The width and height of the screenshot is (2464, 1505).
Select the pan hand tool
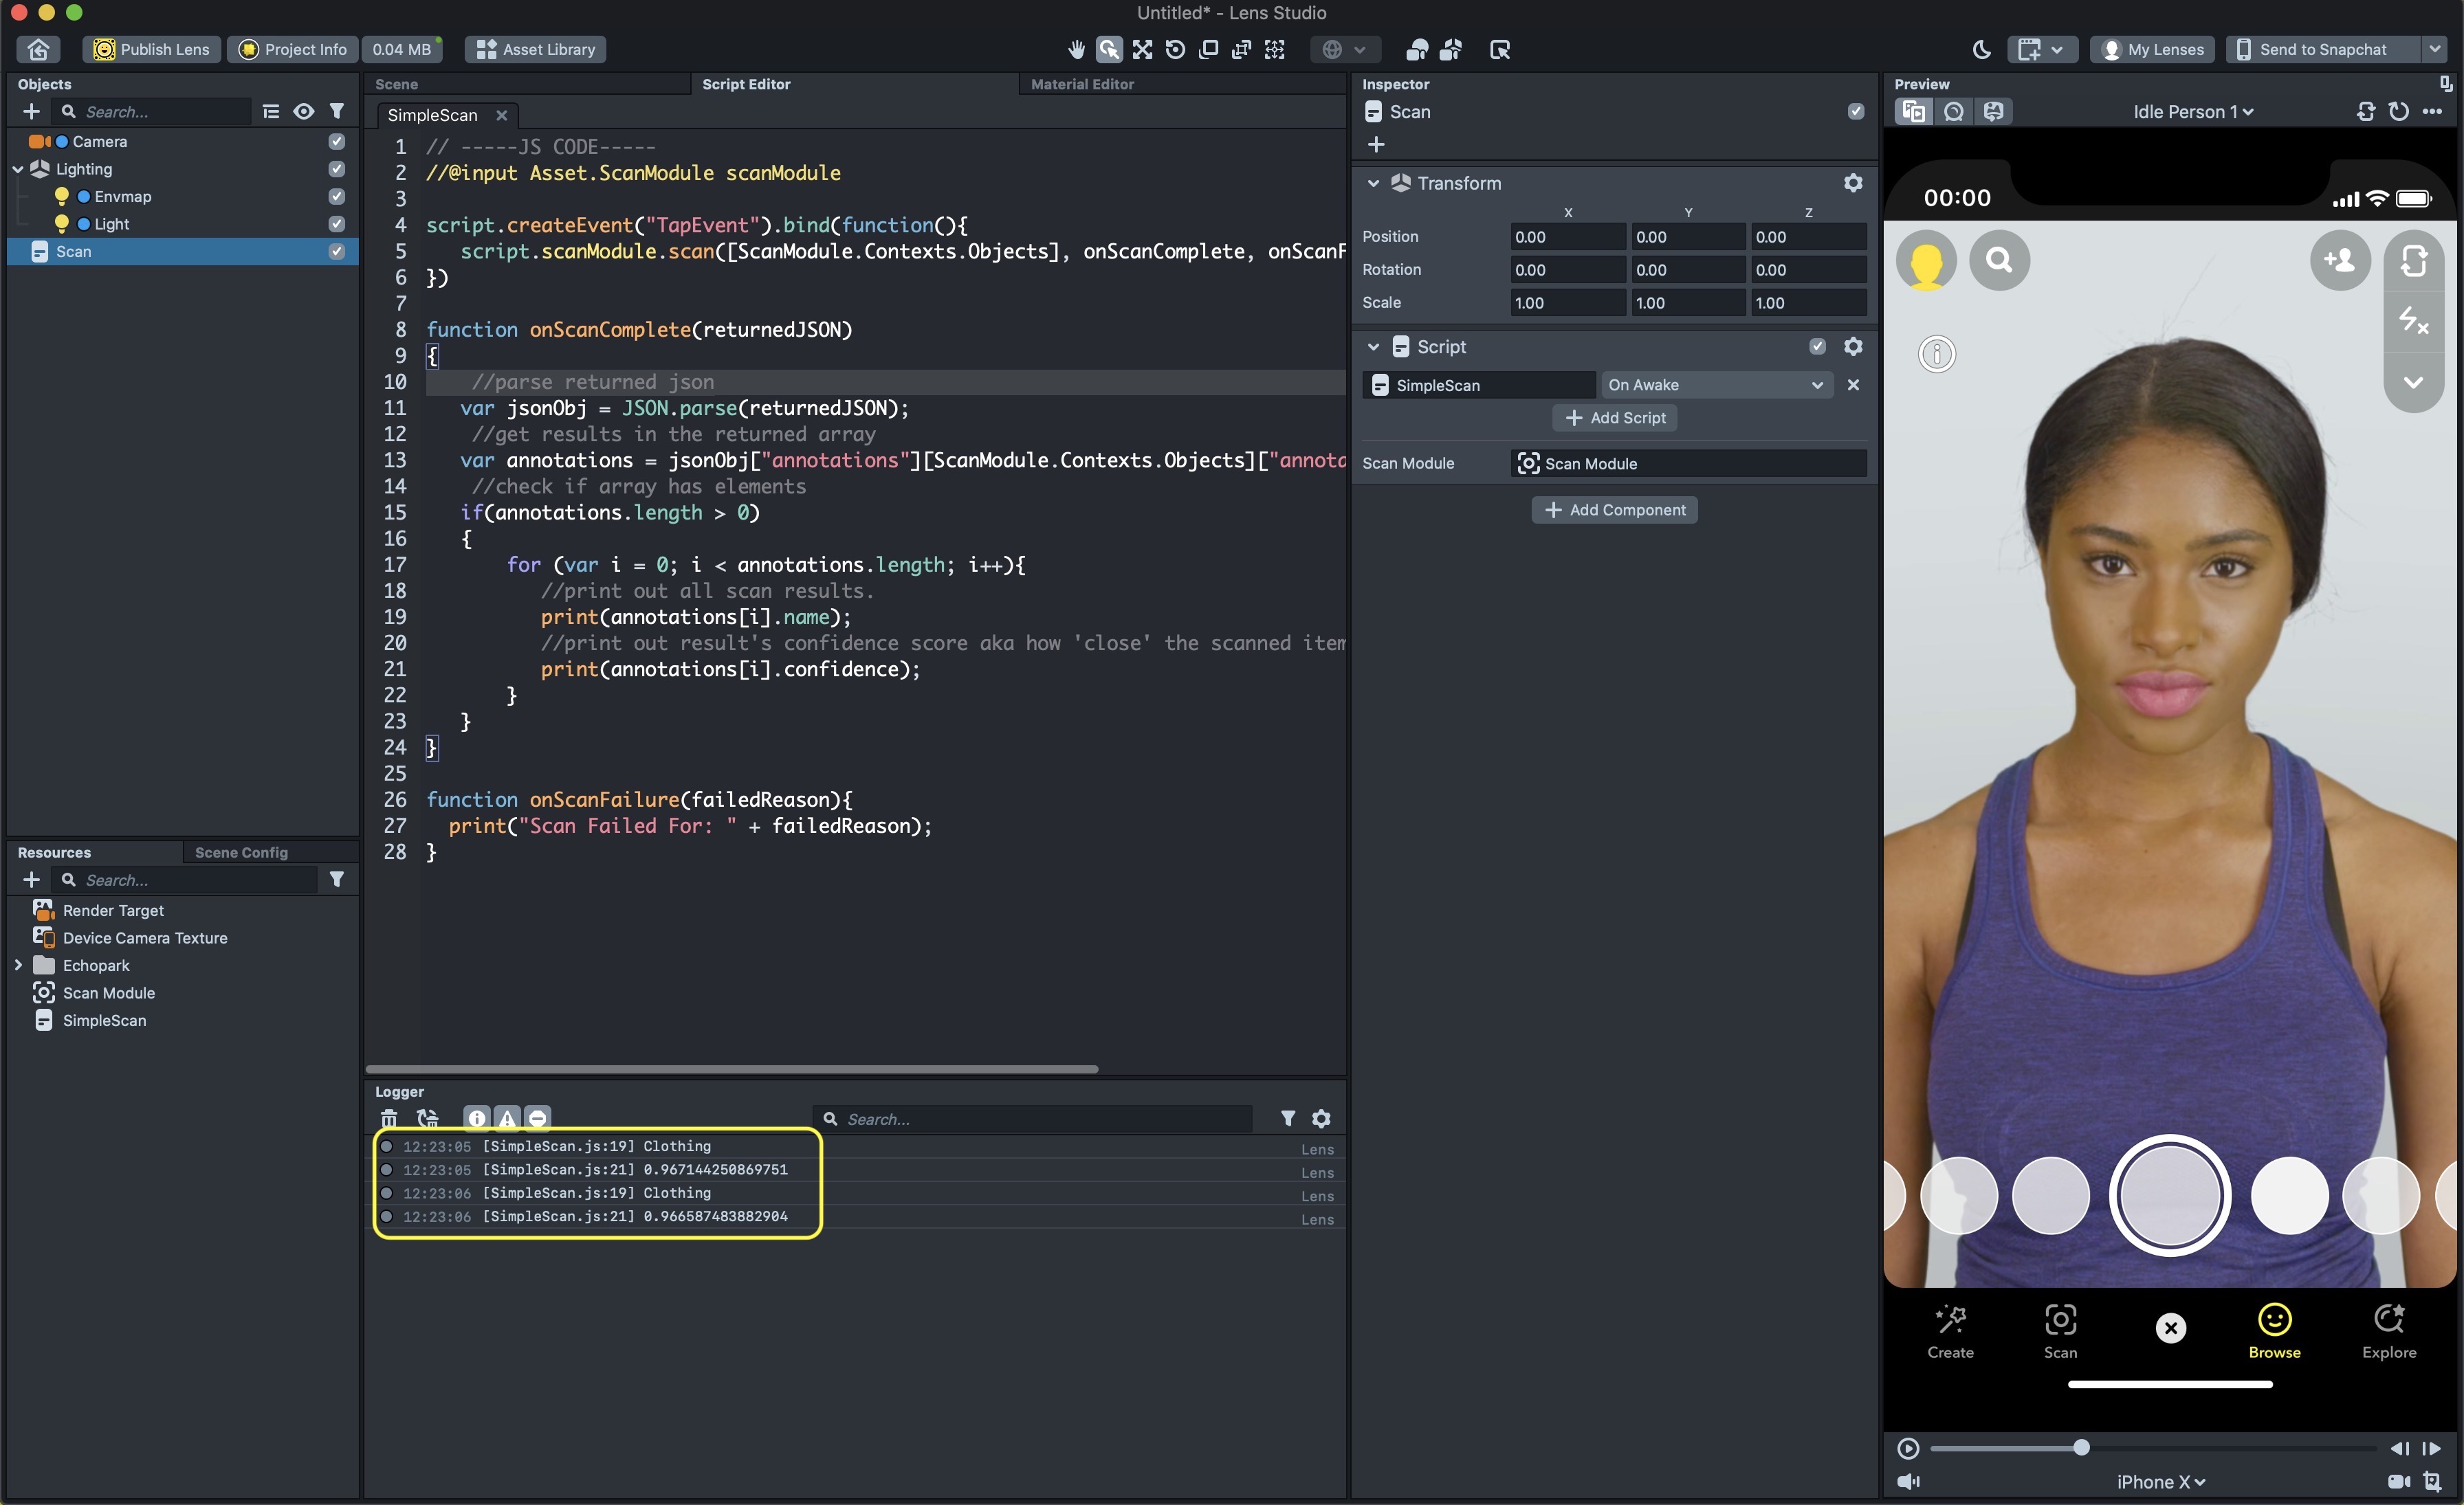coord(1076,49)
